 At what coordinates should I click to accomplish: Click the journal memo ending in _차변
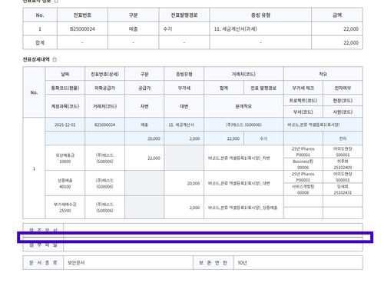coord(243,158)
